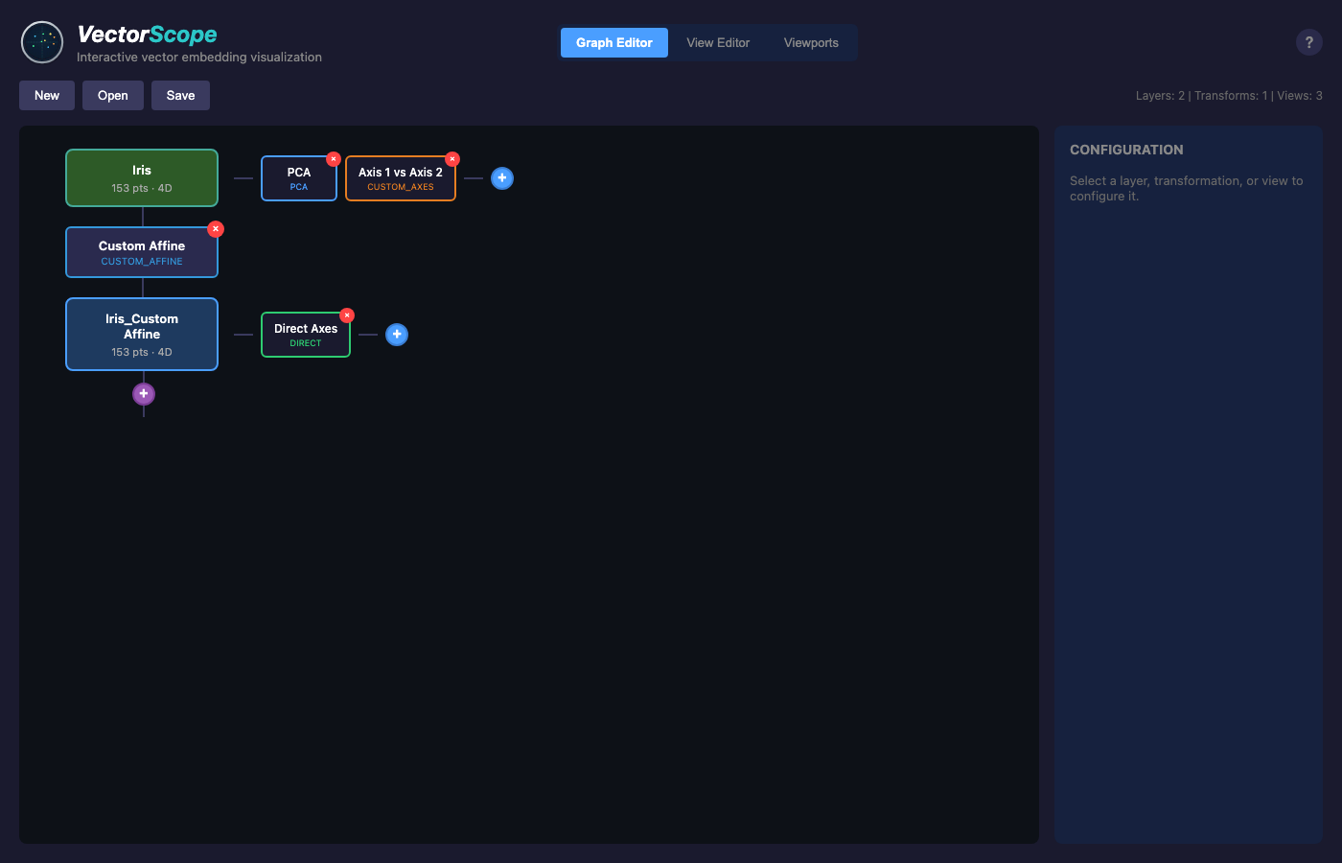Add transformation with purple plus button
Image resolution: width=1342 pixels, height=863 pixels.
(x=144, y=394)
